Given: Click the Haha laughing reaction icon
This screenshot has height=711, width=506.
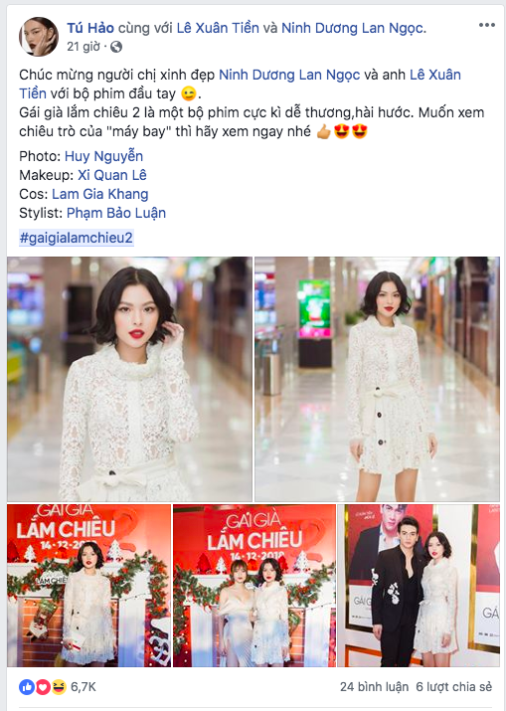Looking at the screenshot, I should [x=59, y=687].
